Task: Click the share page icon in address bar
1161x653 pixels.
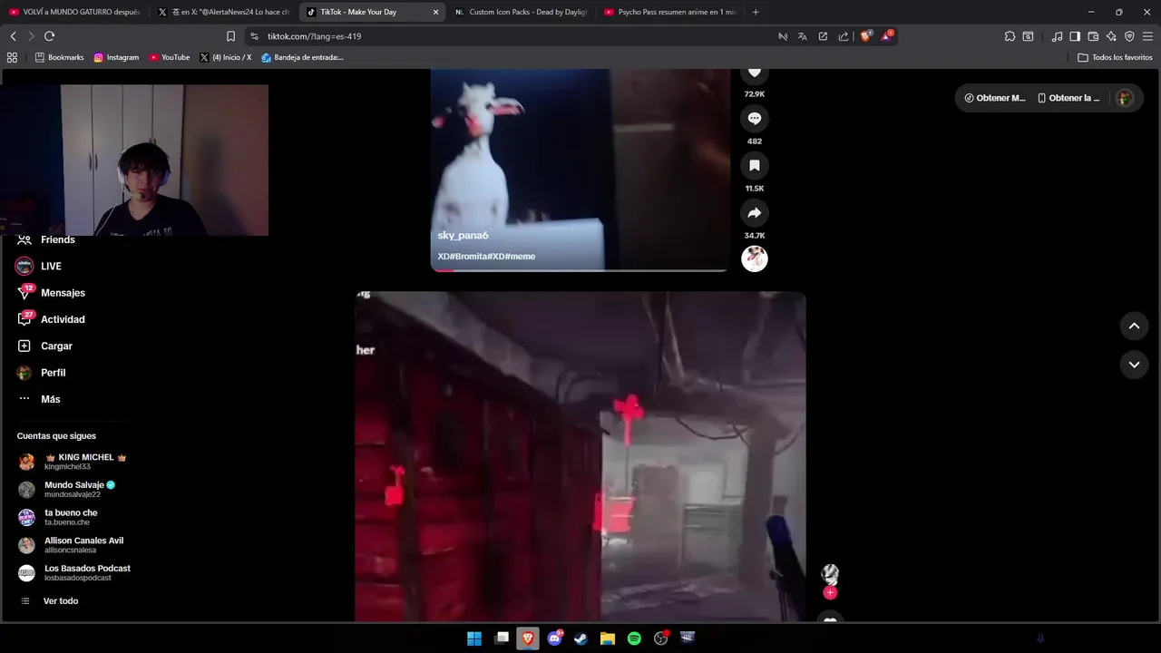Action: tap(844, 36)
